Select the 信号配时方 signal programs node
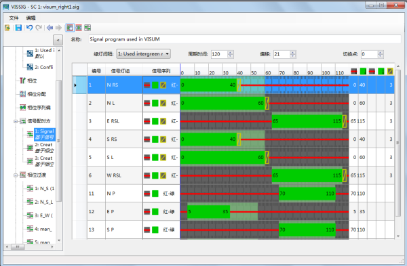This screenshot has width=407, height=266. [35, 121]
